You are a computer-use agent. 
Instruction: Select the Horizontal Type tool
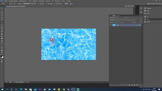(x=2, y=43)
